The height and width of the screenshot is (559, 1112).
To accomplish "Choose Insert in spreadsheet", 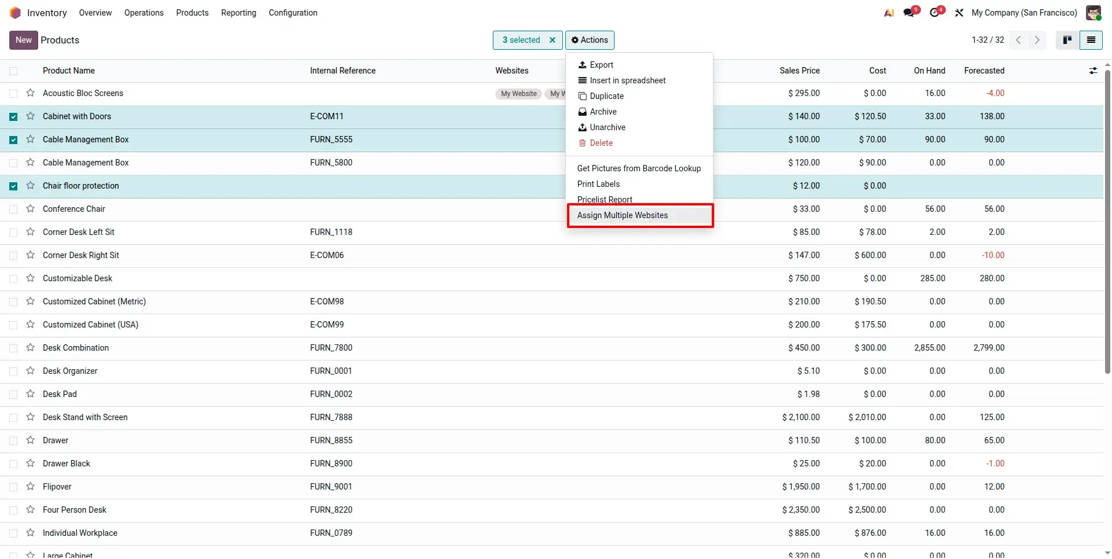I will 639,80.
